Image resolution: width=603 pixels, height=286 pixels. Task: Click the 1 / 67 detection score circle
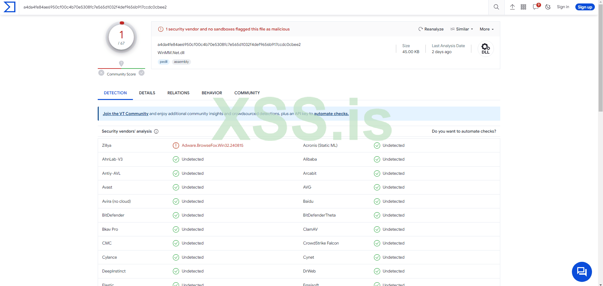tap(121, 38)
